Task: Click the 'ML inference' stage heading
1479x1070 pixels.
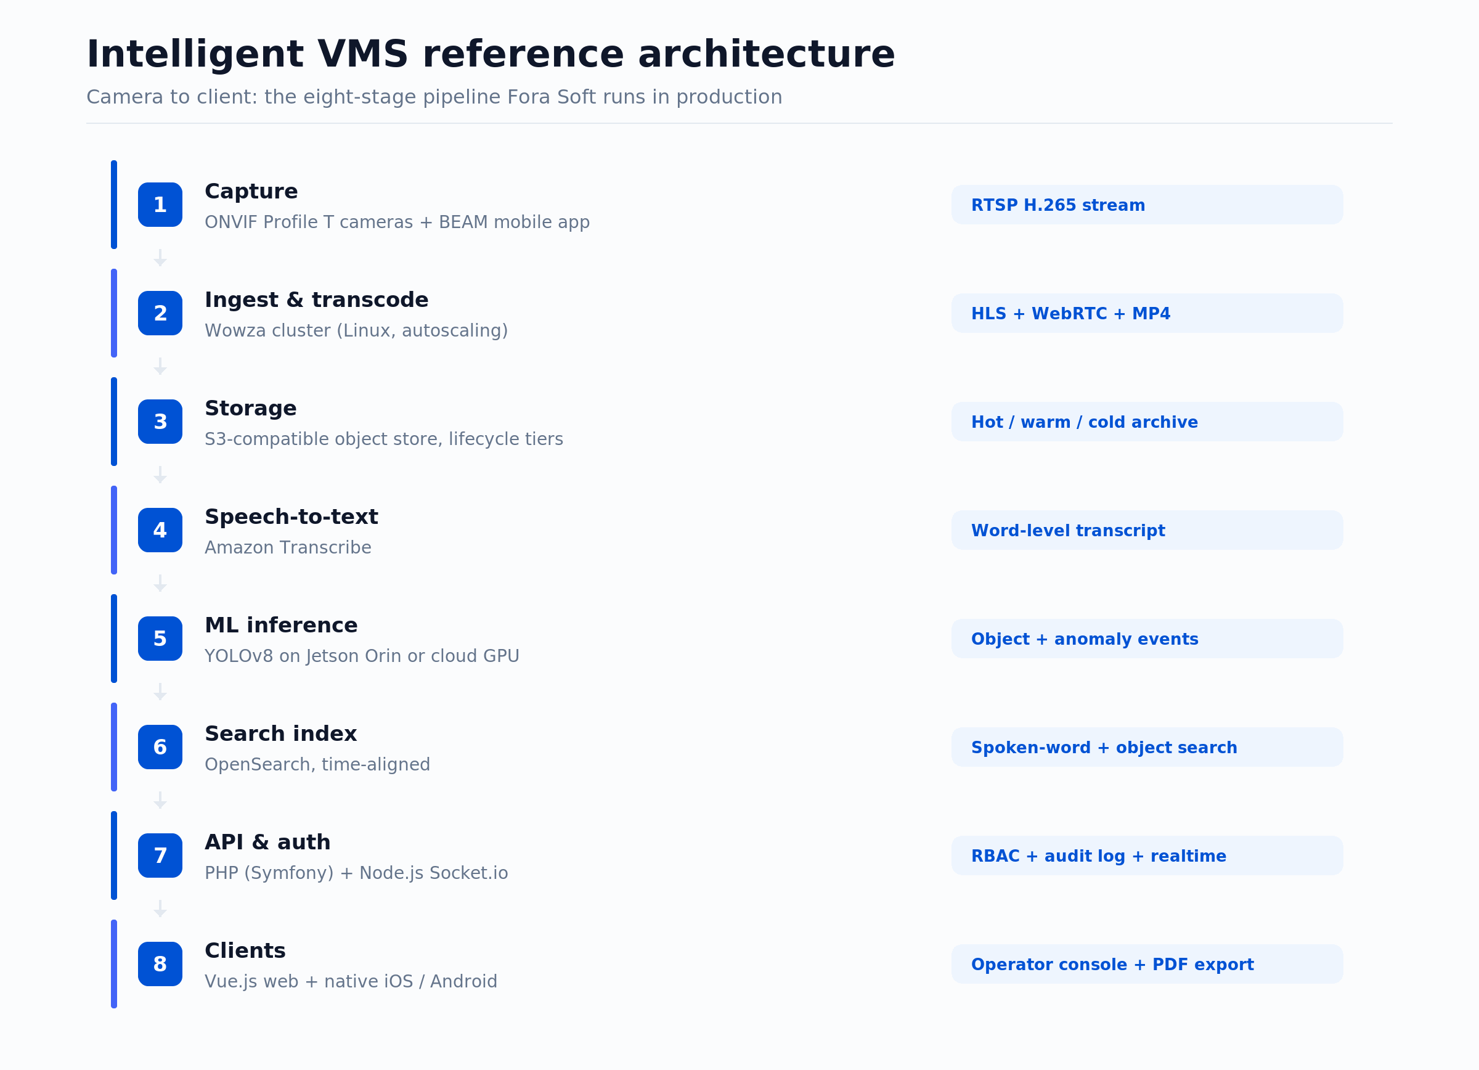Action: 281,626
